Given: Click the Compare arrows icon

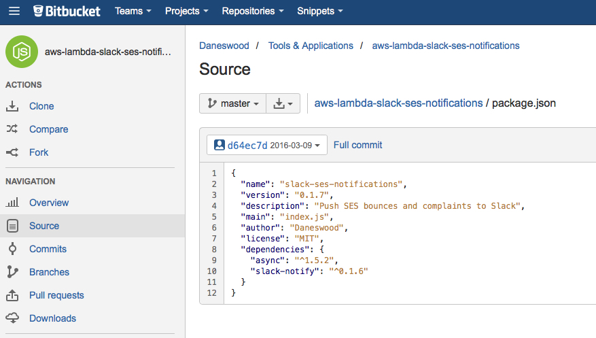Looking at the screenshot, I should point(12,129).
